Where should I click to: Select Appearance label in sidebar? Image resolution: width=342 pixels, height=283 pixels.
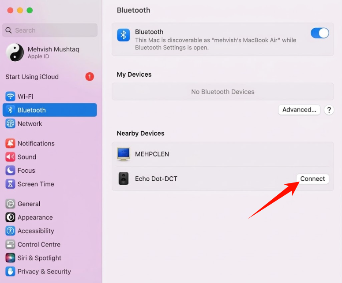point(35,217)
